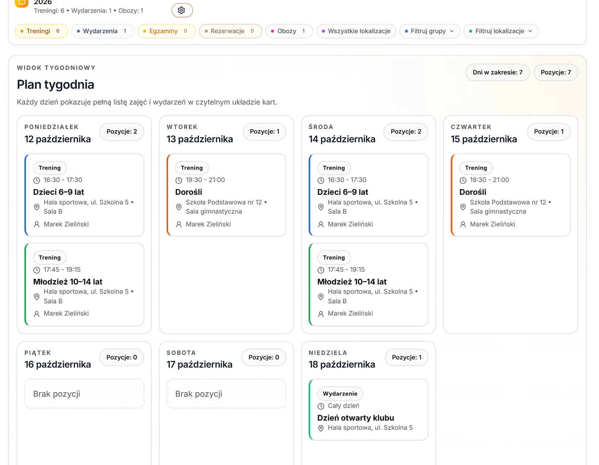Click clock icon on Monday Dzieci 6–9 lat card
This screenshot has height=465, width=599.
click(x=37, y=180)
